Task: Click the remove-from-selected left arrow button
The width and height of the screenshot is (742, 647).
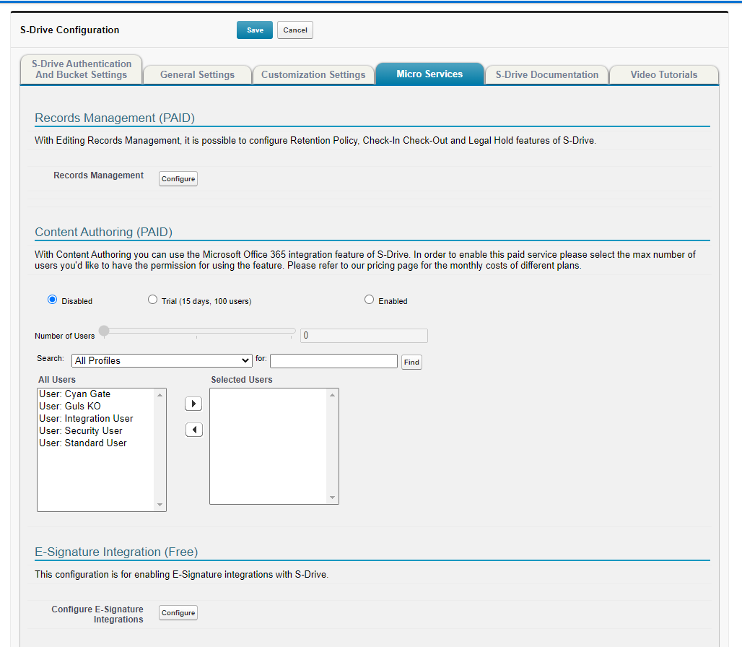Action: pyautogui.click(x=193, y=430)
